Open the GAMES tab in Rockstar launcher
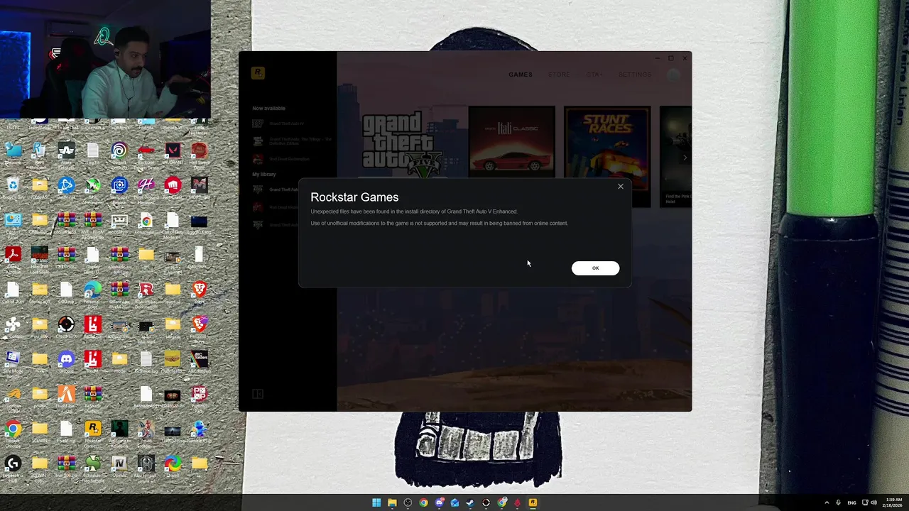Image resolution: width=909 pixels, height=511 pixels. tap(520, 75)
